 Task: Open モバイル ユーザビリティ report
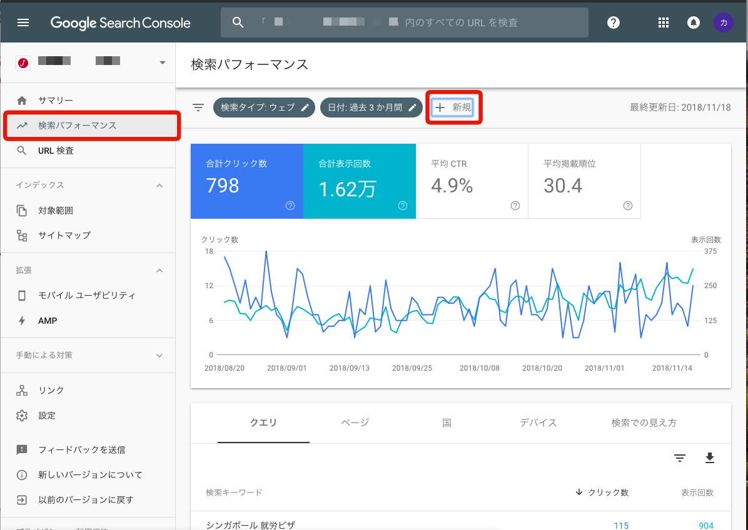tap(88, 296)
